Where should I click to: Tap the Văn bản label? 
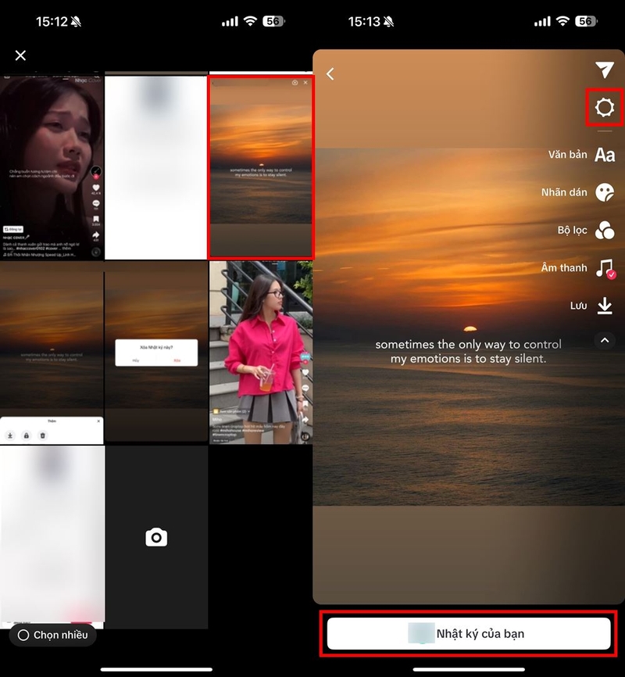point(568,155)
